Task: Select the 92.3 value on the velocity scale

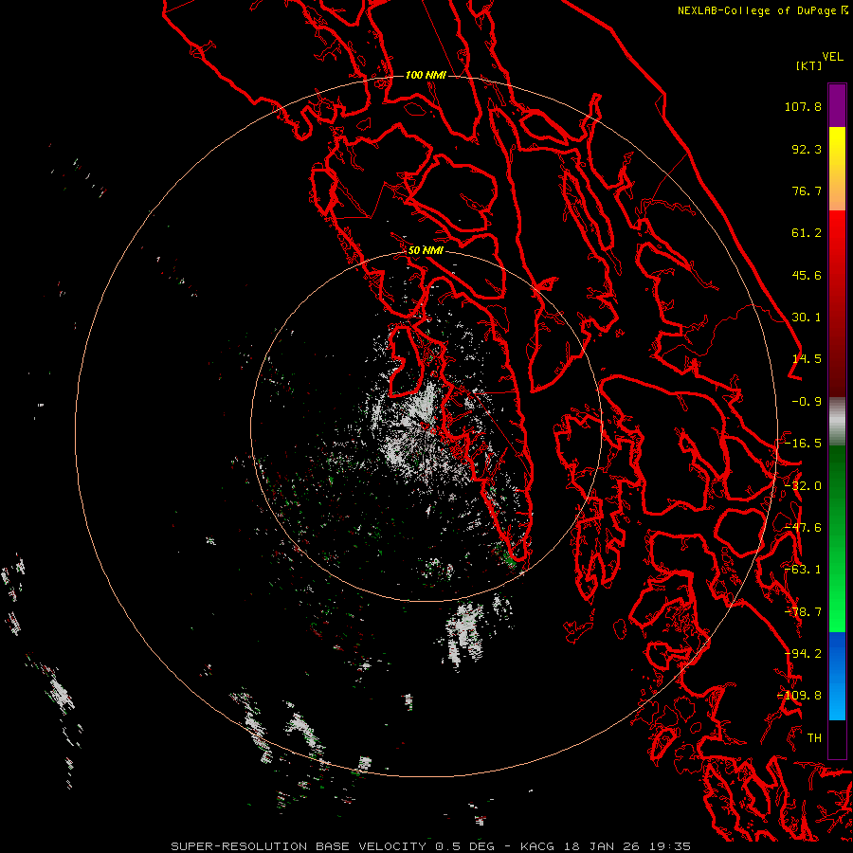Action: coord(807,149)
